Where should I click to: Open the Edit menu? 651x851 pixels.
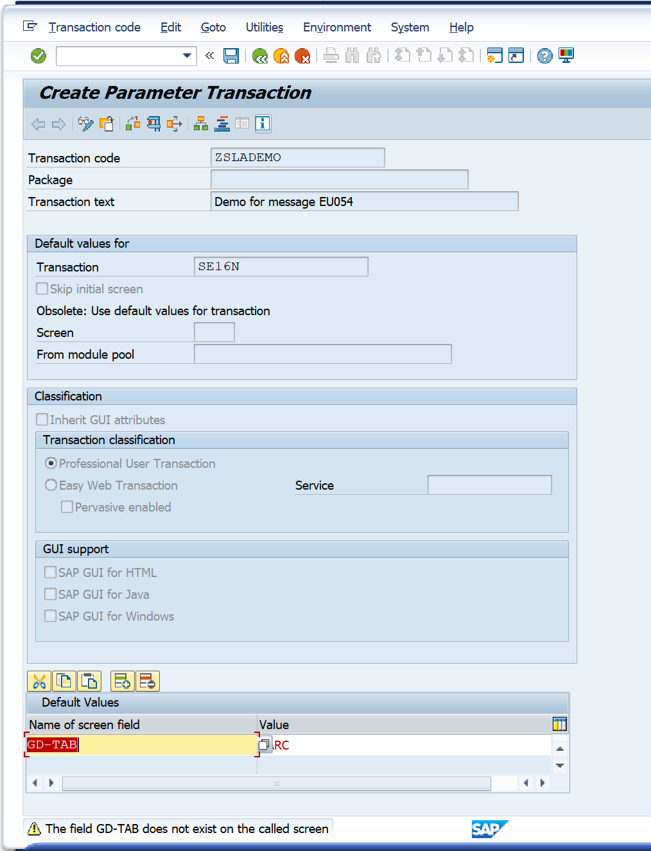point(171,27)
